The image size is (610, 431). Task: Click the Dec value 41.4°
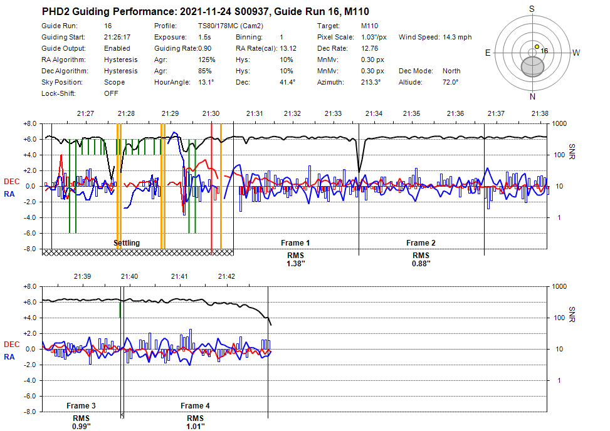[x=288, y=83]
